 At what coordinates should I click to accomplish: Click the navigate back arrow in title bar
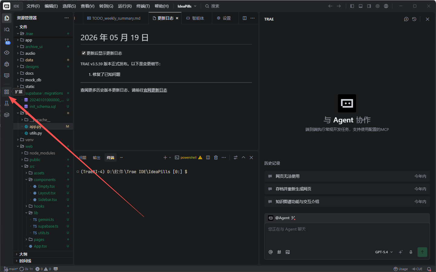[330, 6]
